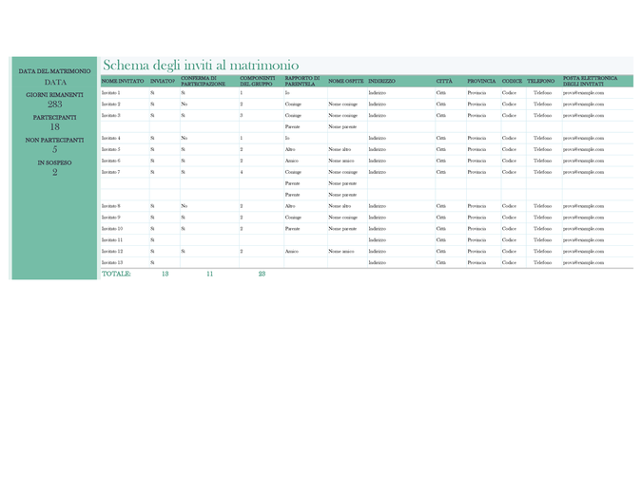Click the total sent count 13
The width and height of the screenshot is (642, 494).
pos(165,274)
